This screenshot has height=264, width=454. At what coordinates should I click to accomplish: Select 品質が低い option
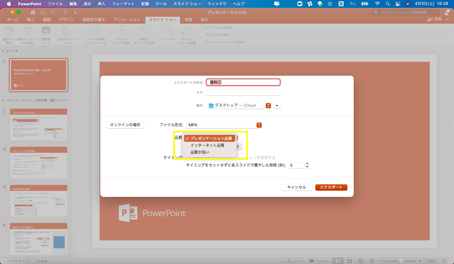pos(210,152)
